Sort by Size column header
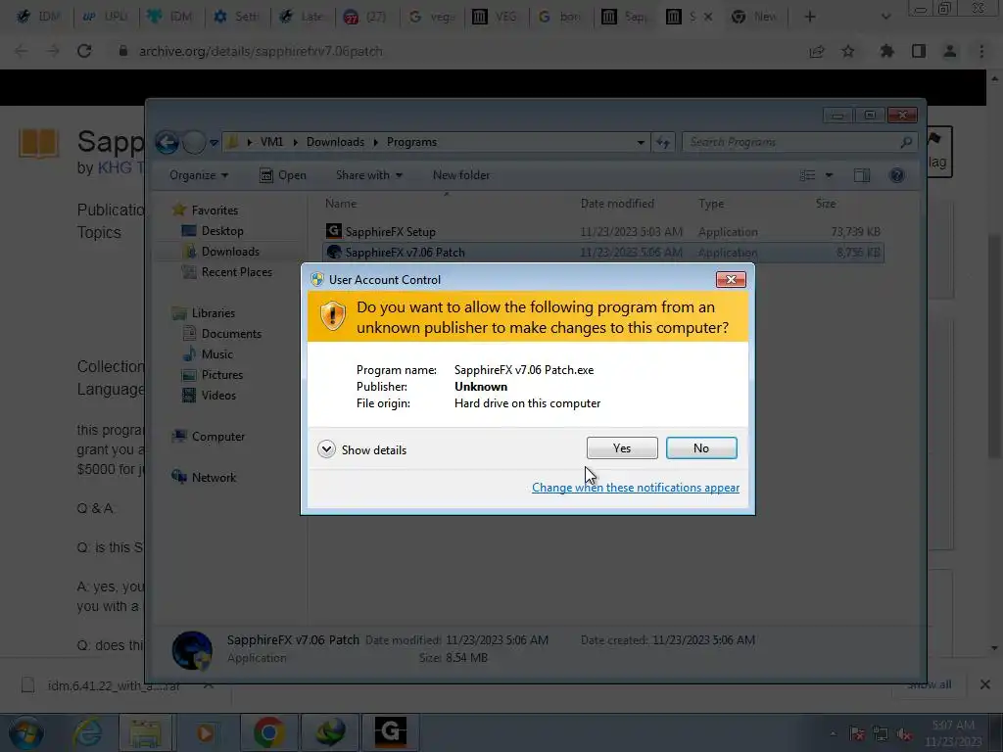Image resolution: width=1003 pixels, height=752 pixels. coord(825,204)
